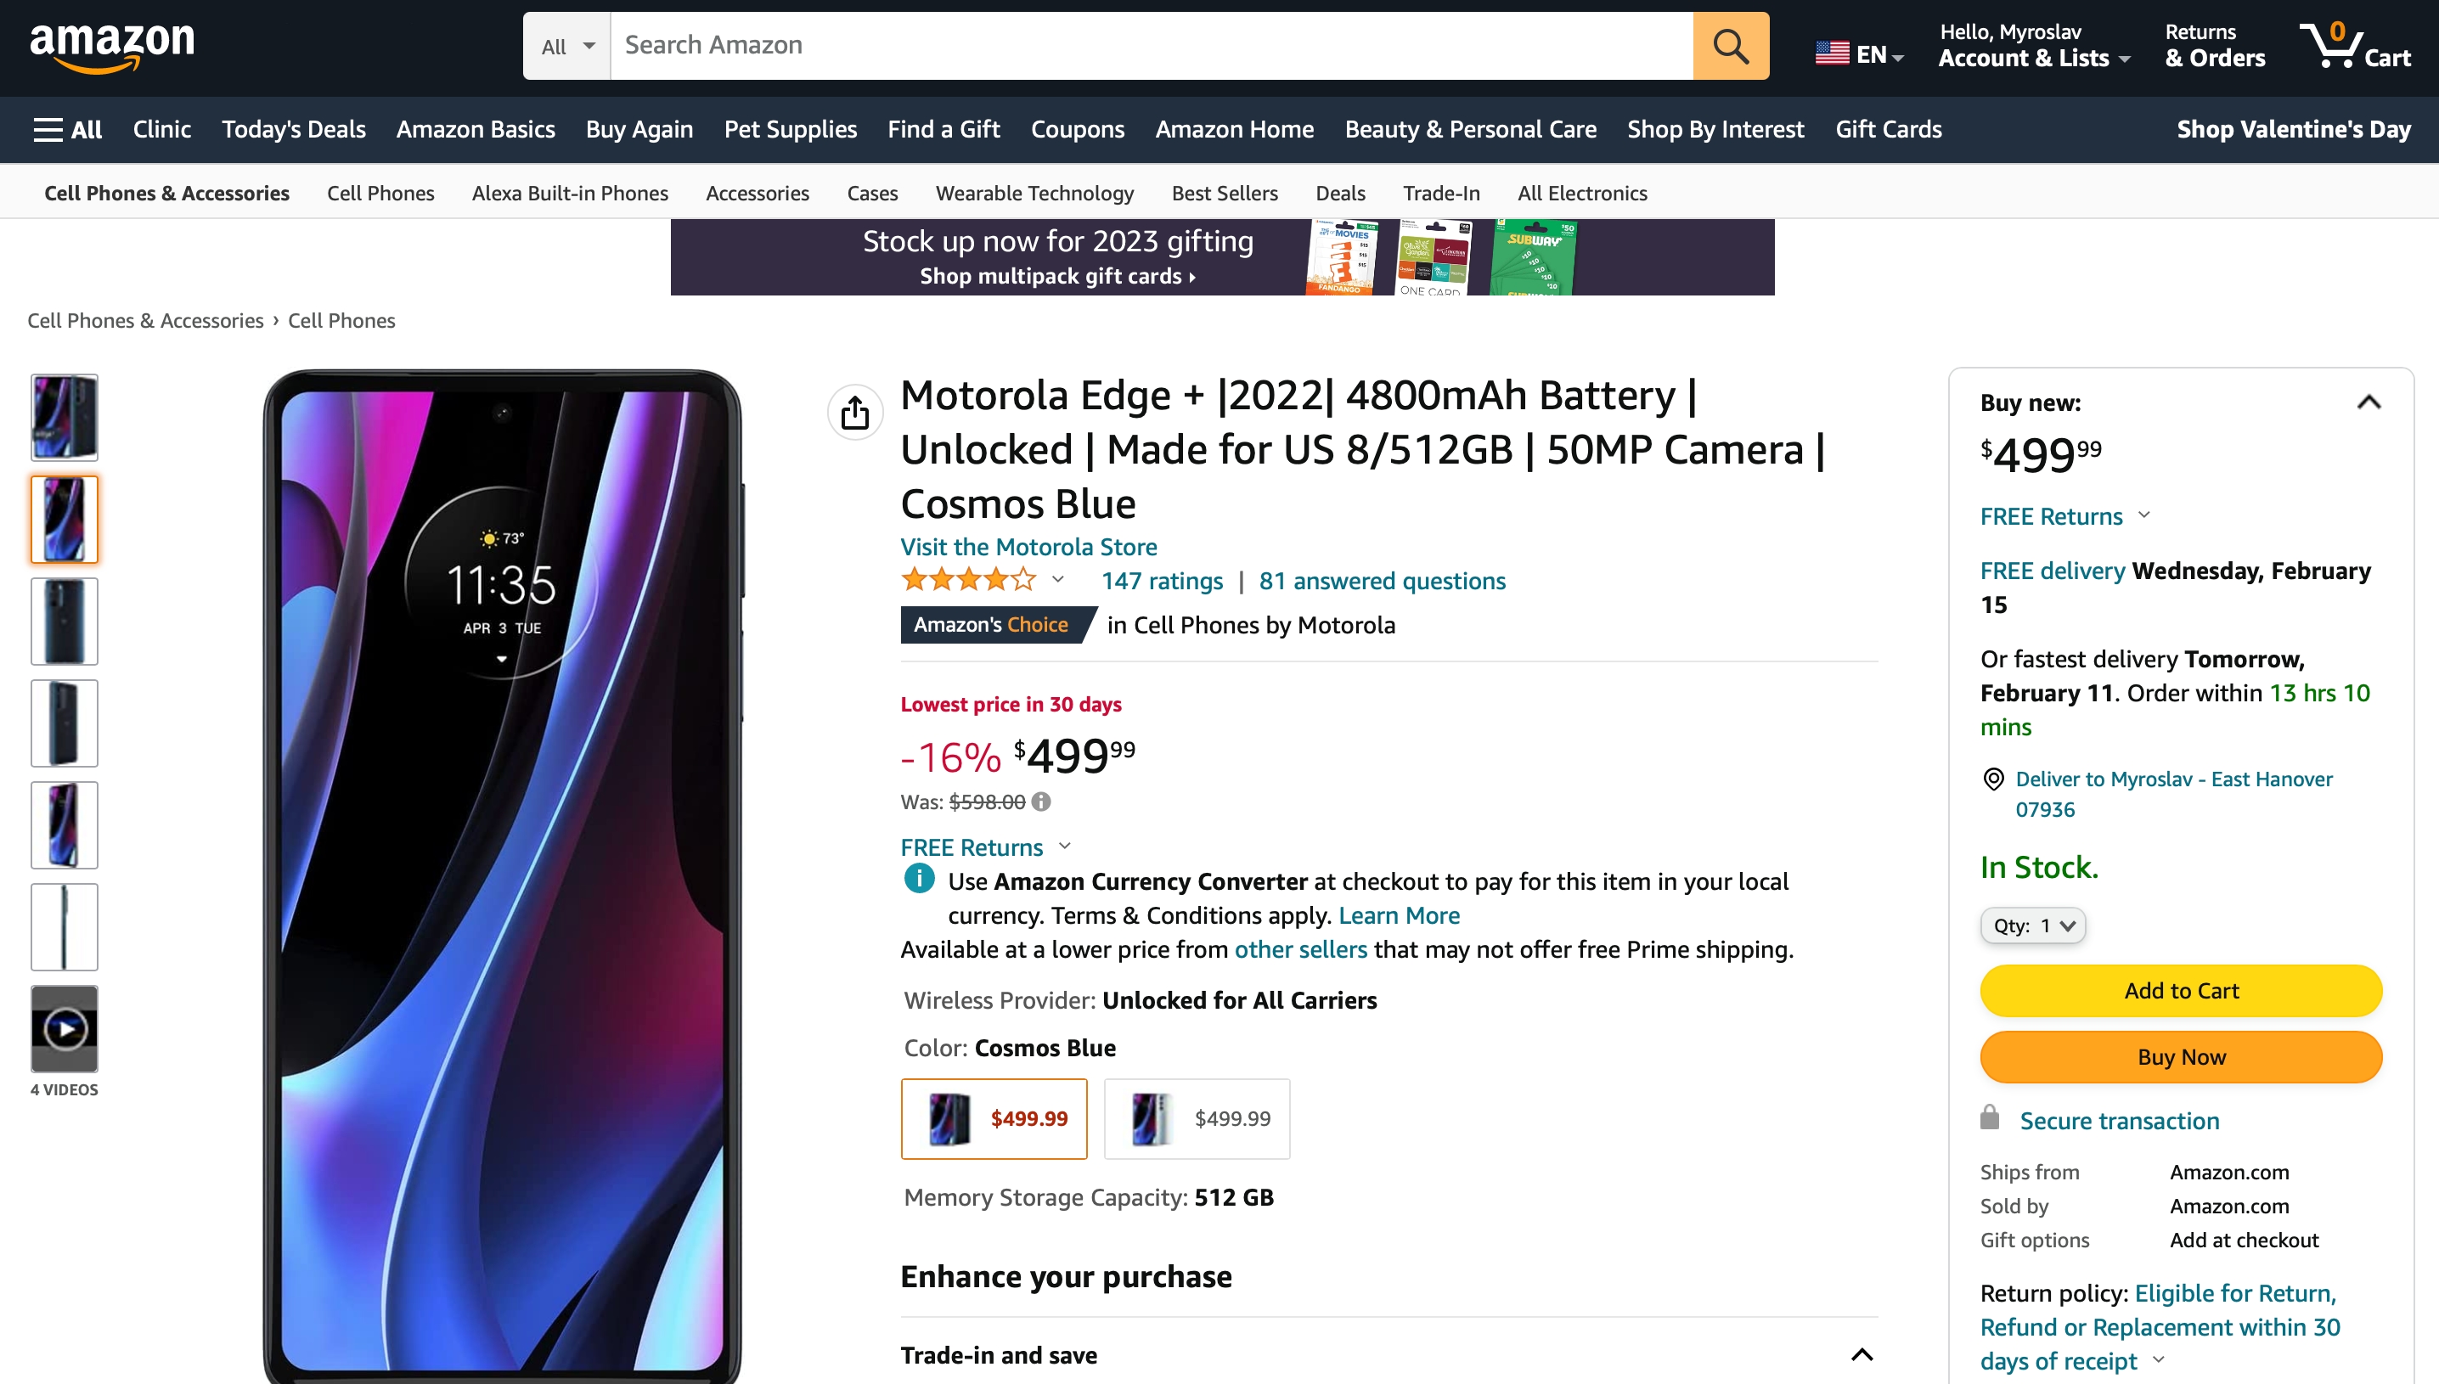Open the shopping cart icon

click(2354, 46)
